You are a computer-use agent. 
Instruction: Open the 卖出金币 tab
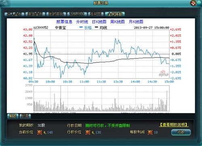pyautogui.click(x=35, y=14)
